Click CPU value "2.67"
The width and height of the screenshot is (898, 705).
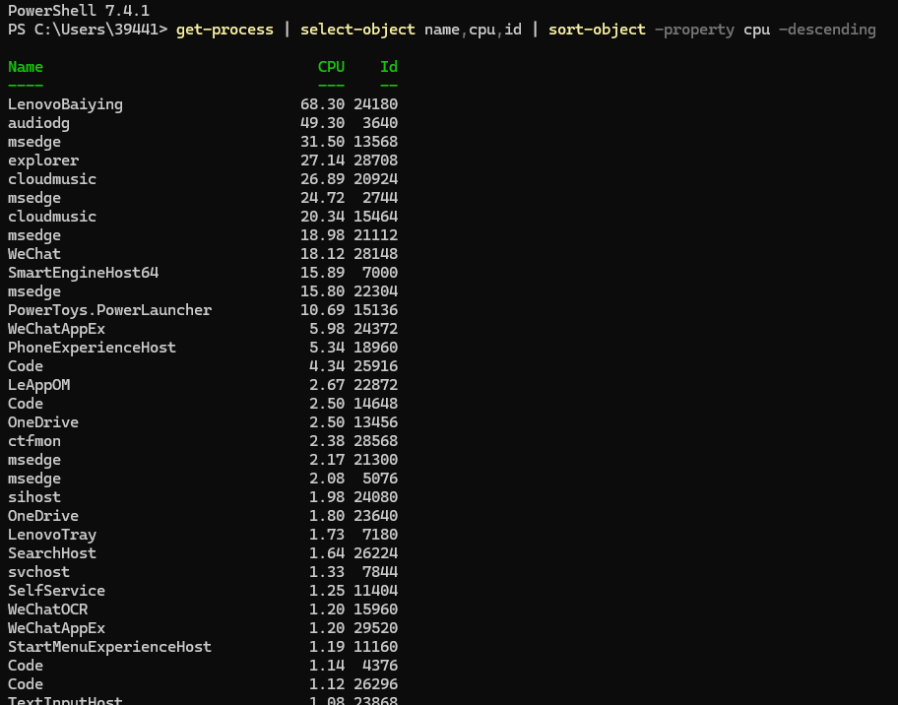pos(327,385)
